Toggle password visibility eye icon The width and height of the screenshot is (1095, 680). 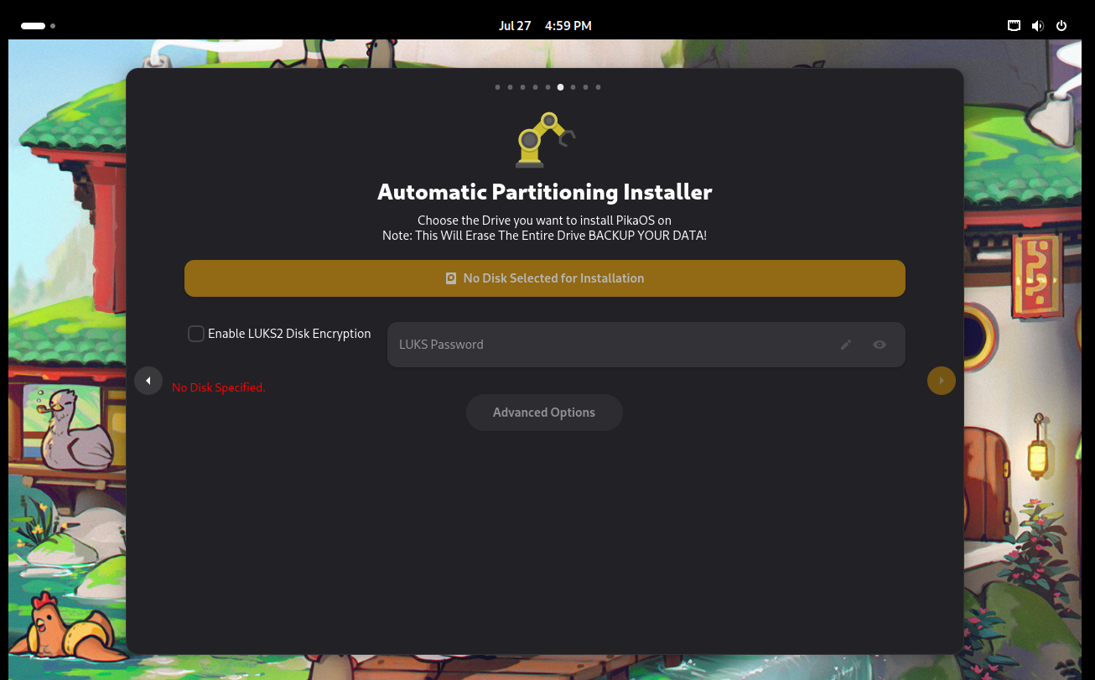(x=880, y=345)
